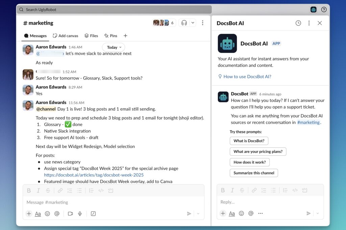Click the help question mark icon
346x230 pixels.
click(x=324, y=9)
